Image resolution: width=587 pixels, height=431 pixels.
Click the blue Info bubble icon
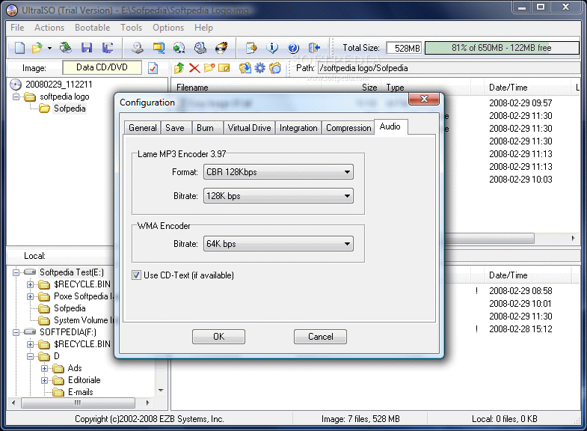[272, 48]
